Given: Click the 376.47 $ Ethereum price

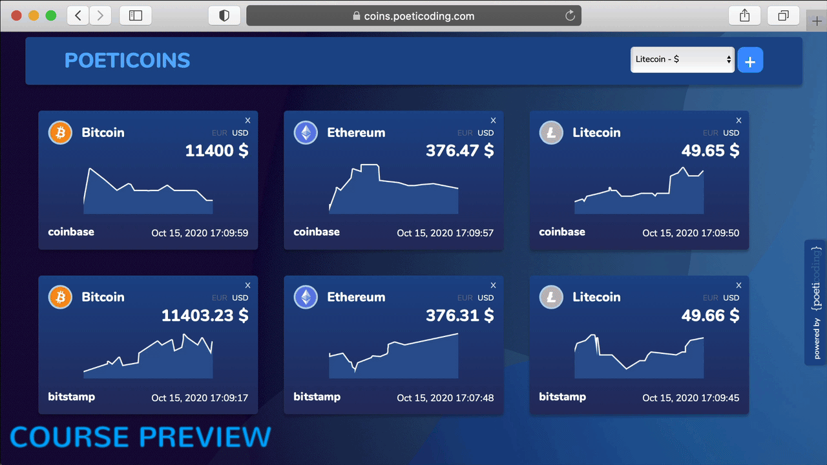Looking at the screenshot, I should point(460,151).
